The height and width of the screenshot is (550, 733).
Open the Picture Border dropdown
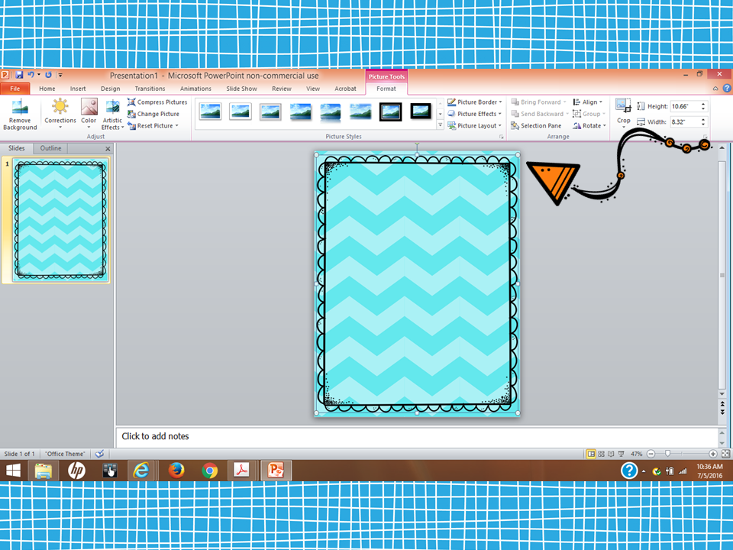coord(475,102)
